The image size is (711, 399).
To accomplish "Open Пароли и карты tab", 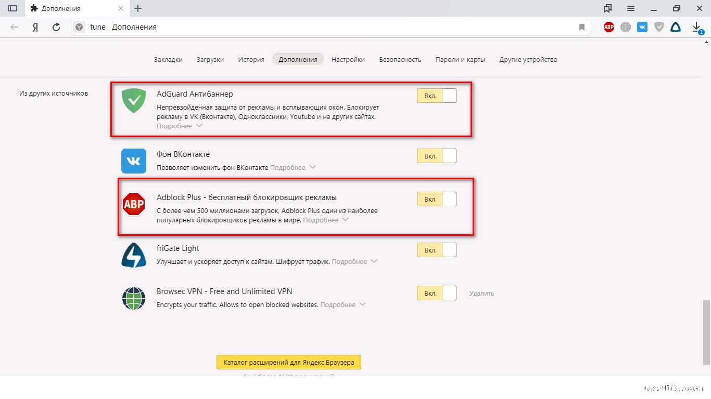I will pyautogui.click(x=460, y=59).
